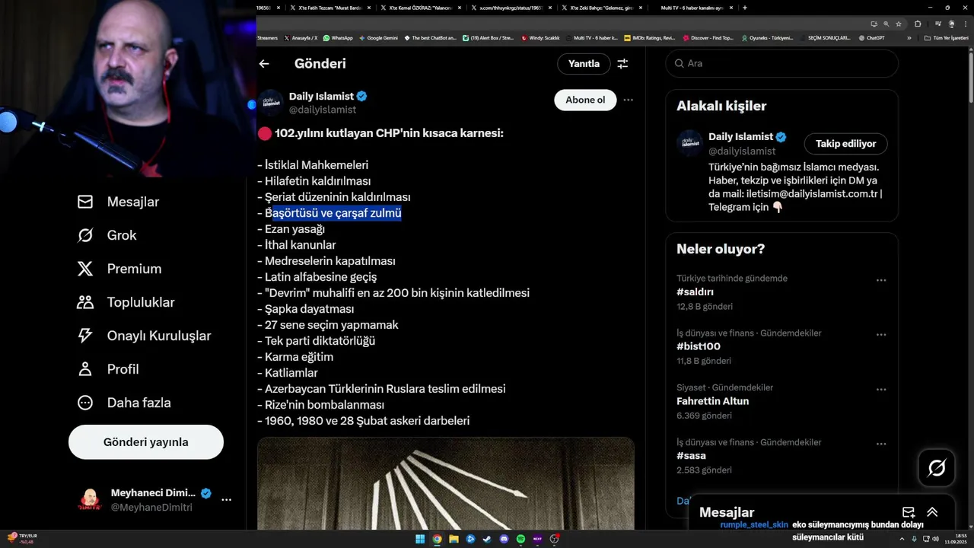Bookmark this page with the star icon
This screenshot has width=974, height=548.
click(x=899, y=24)
